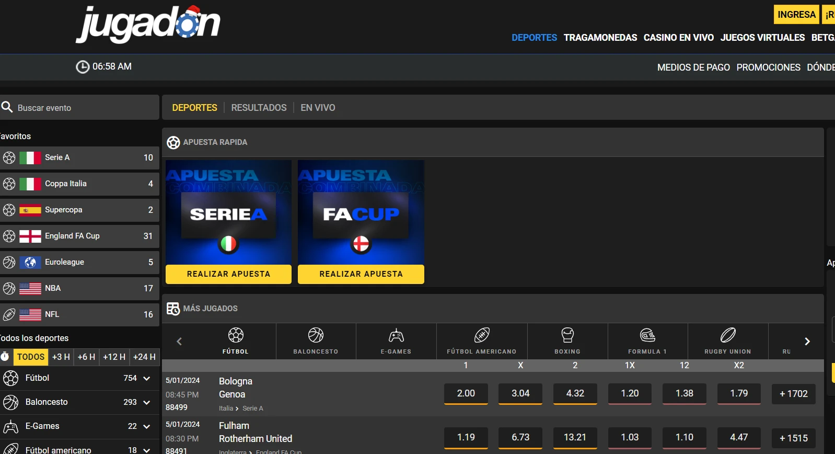Select the Fútbol sport carousel icon
The width and height of the screenshot is (835, 454).
236,335
